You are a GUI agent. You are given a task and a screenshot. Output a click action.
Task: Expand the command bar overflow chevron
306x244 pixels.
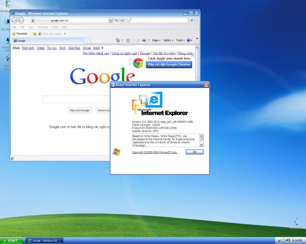pos(197,39)
